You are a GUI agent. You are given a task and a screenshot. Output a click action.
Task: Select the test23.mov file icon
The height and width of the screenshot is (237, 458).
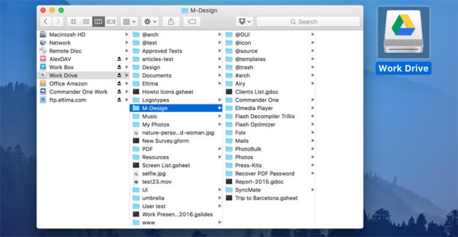pyautogui.click(x=136, y=182)
